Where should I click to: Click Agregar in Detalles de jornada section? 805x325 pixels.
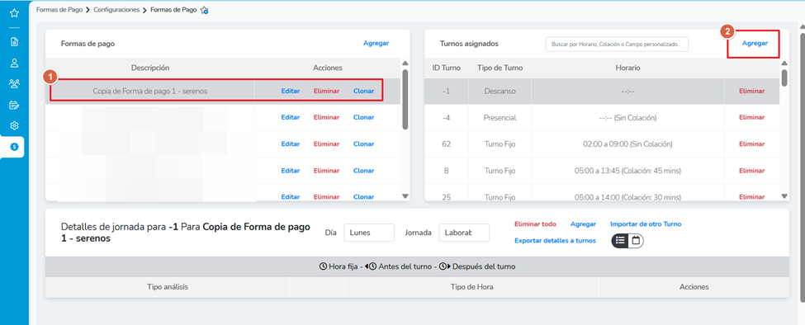[x=583, y=224]
